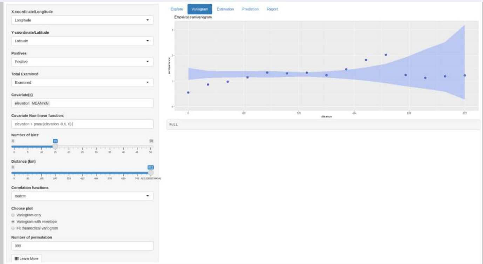The height and width of the screenshot is (264, 483).
Task: Open the Report tab
Action: pyautogui.click(x=272, y=9)
